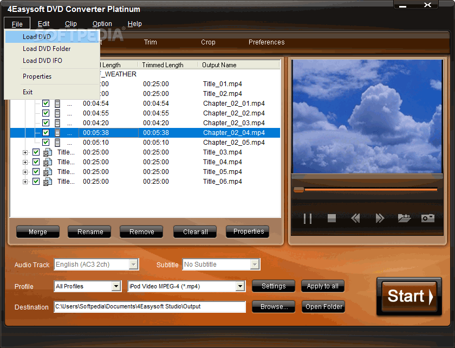Click film icon of Chapter_02_05.mp4 row
Screen dimensions: 455x348
(x=57, y=143)
